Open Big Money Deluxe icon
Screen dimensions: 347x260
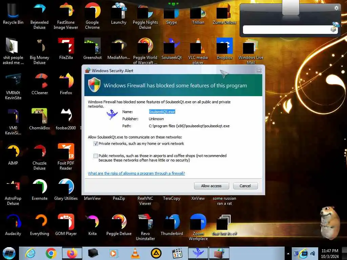click(x=40, y=51)
